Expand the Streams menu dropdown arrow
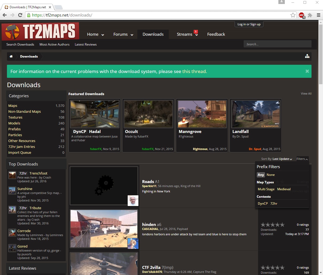This screenshot has height=275, width=323. pos(196,35)
